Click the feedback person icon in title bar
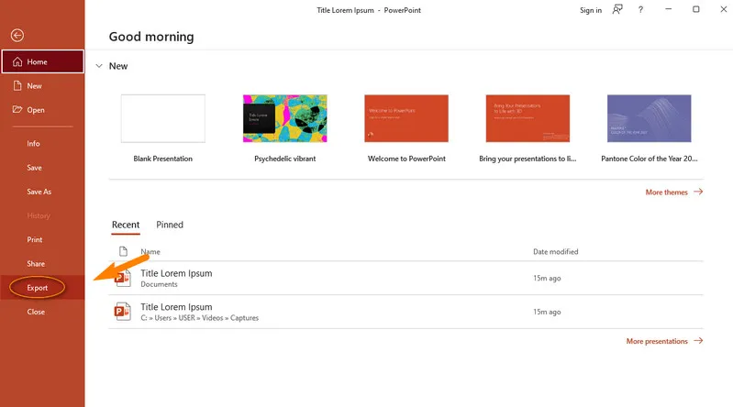The image size is (733, 407). (617, 10)
